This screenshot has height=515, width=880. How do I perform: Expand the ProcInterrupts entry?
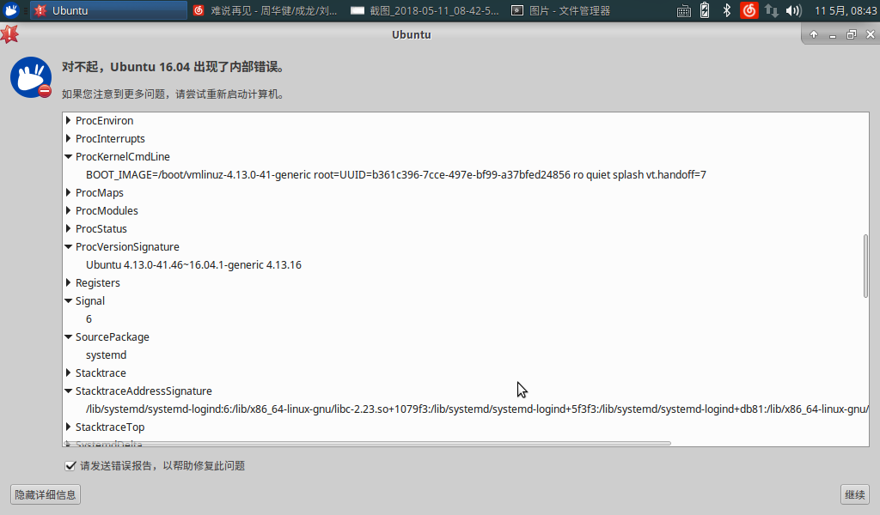[x=69, y=138]
